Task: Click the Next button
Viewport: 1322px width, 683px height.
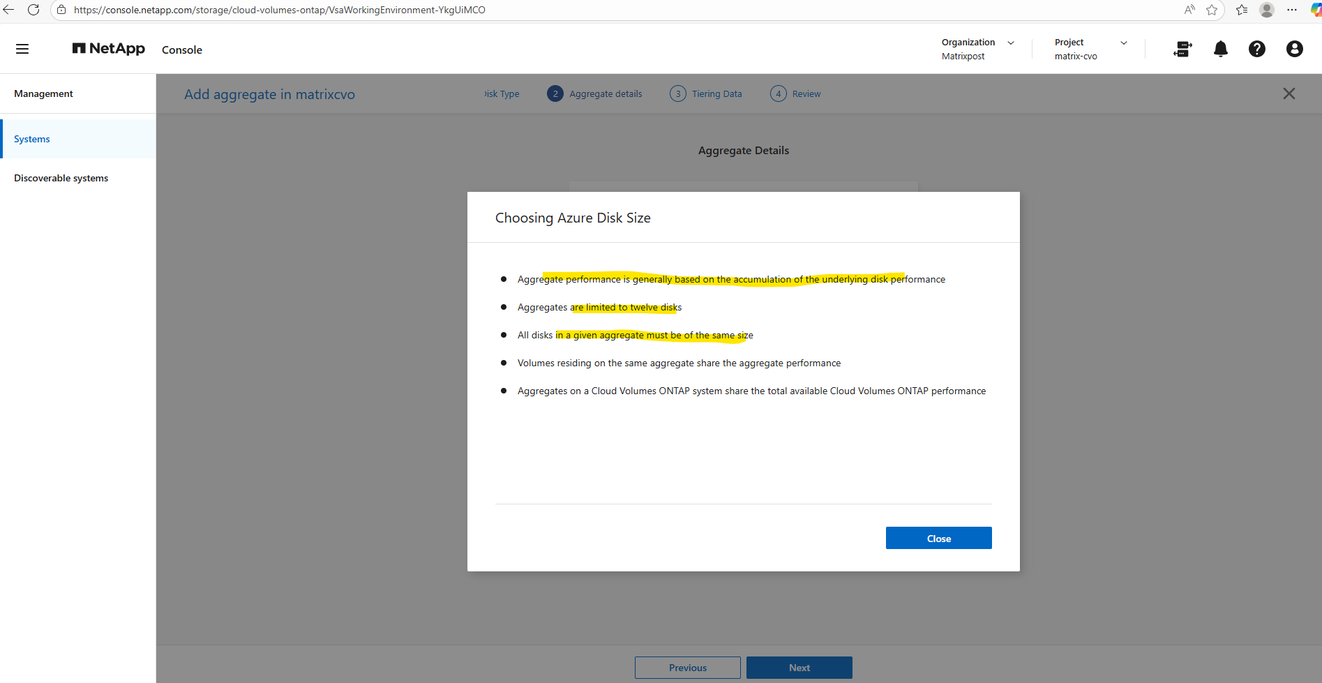Action: click(799, 668)
